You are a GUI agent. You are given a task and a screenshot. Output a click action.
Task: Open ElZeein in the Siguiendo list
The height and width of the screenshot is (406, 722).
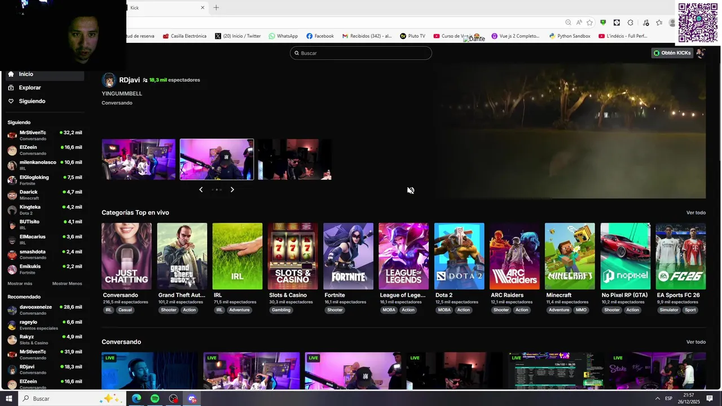point(45,150)
